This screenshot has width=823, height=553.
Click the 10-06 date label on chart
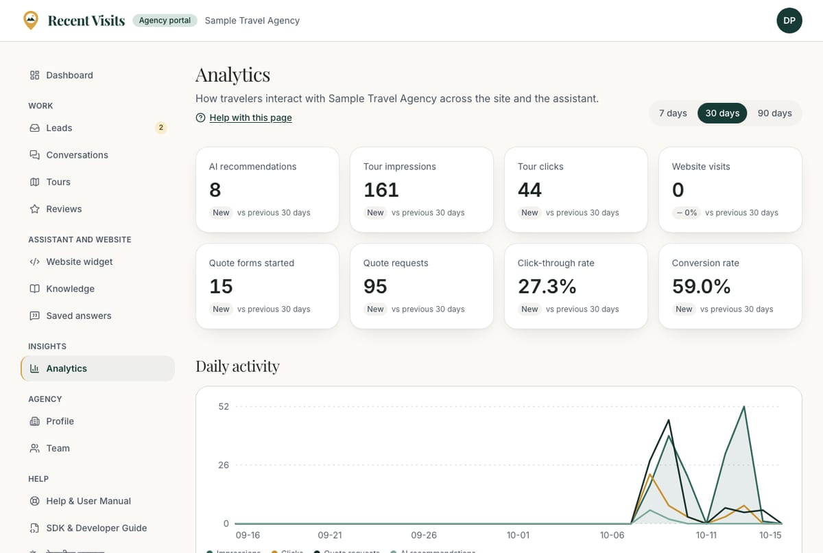[612, 535]
